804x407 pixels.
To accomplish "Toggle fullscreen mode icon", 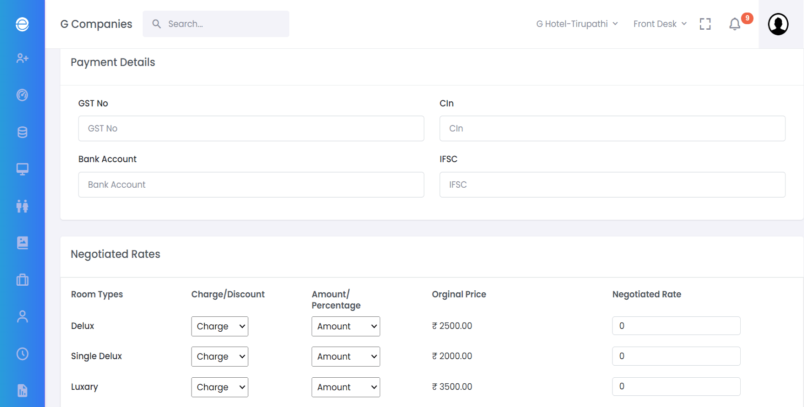I will pyautogui.click(x=705, y=24).
